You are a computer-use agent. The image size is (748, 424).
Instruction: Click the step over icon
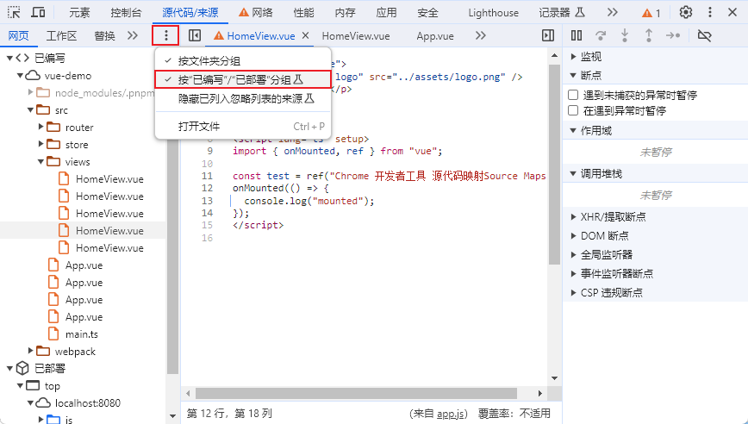coord(601,35)
